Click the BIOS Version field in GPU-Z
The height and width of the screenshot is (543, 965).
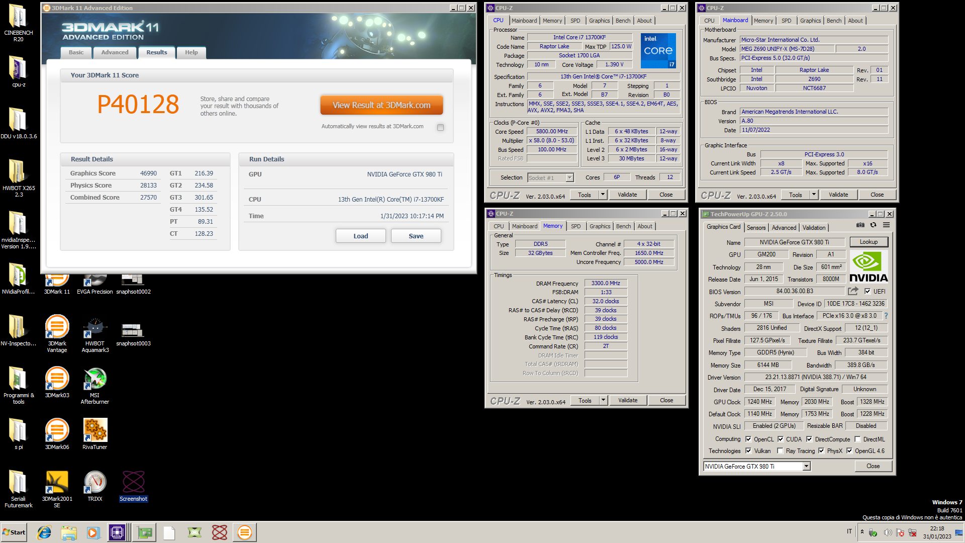(x=795, y=291)
